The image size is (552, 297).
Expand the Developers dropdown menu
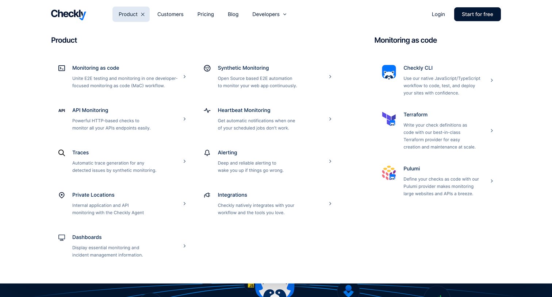pyautogui.click(x=269, y=14)
